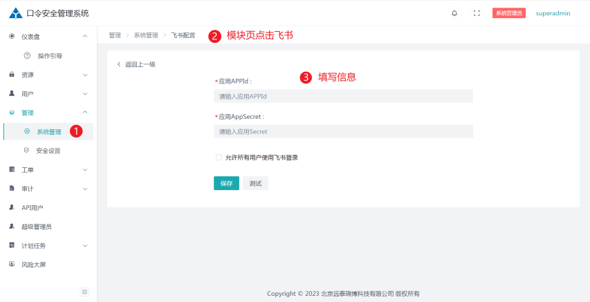
Task: Open 安全设置 in the sidebar
Action: coord(48,151)
